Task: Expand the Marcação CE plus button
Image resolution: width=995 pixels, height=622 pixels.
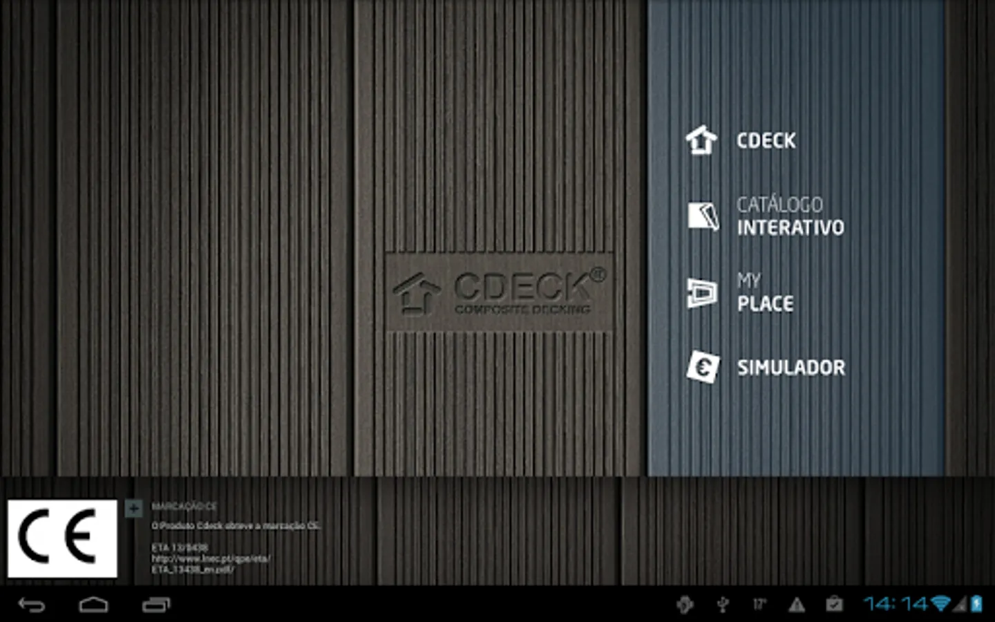Action: click(x=133, y=509)
